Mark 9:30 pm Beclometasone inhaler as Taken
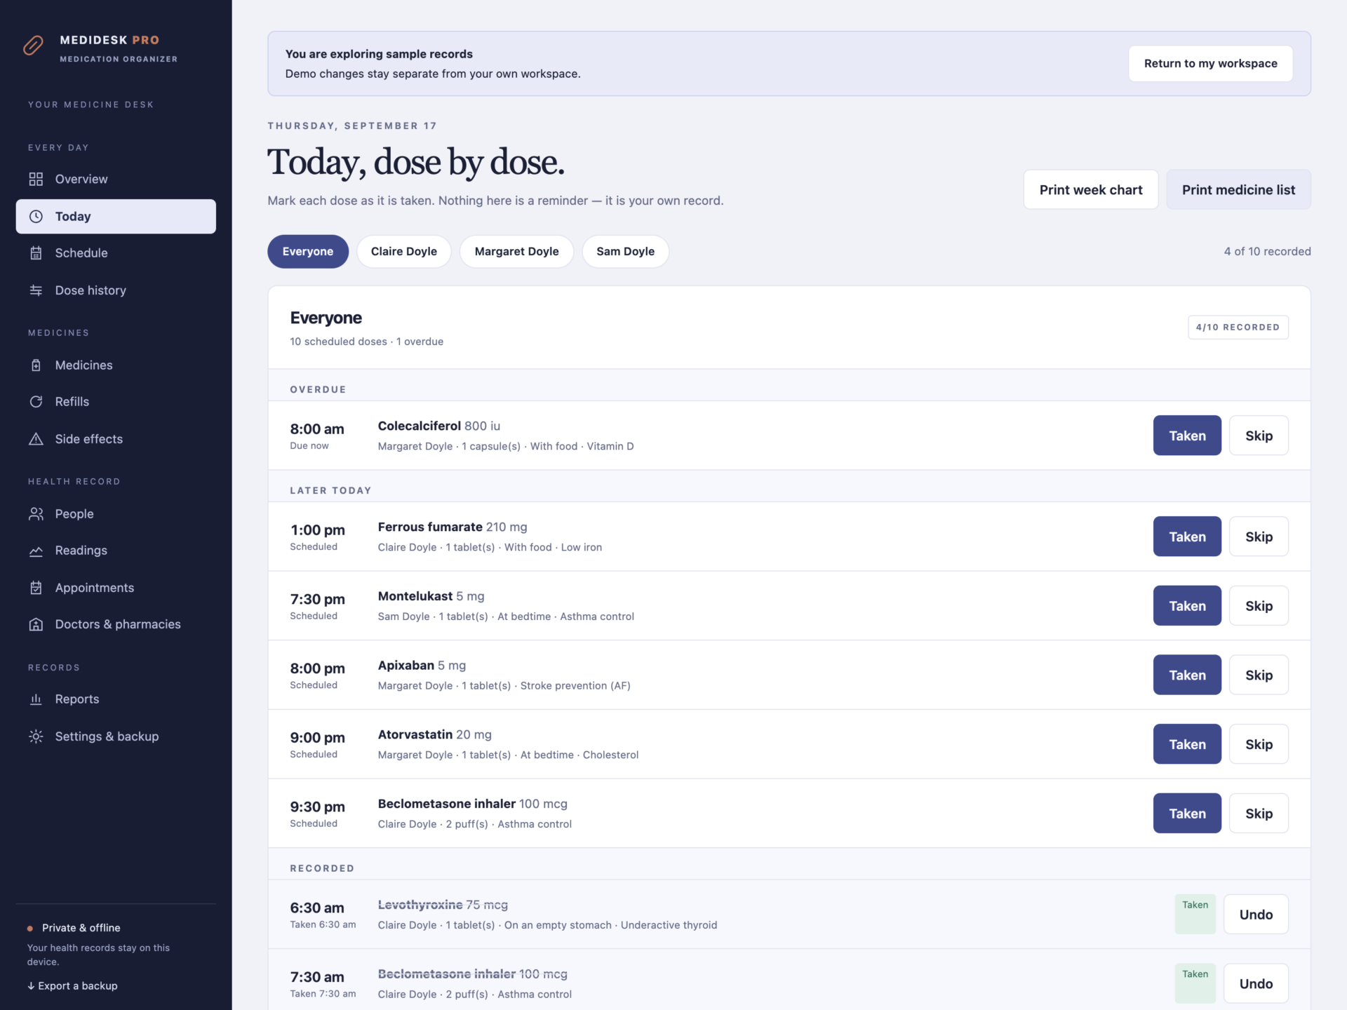The width and height of the screenshot is (1347, 1010). pos(1187,814)
